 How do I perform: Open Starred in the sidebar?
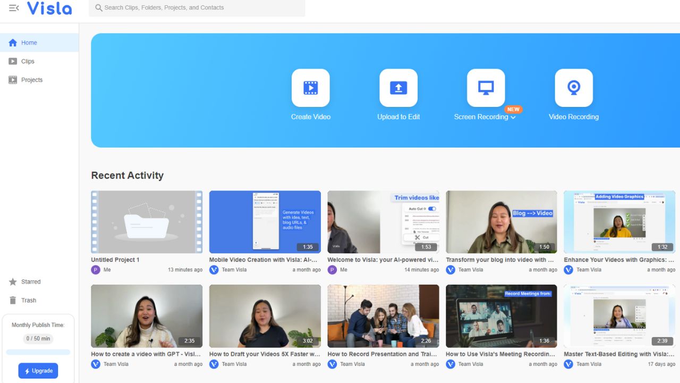(39, 282)
